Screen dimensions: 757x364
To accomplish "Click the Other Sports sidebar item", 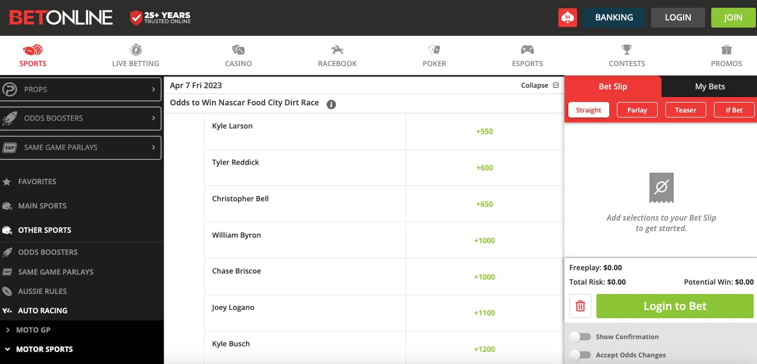I will point(44,230).
